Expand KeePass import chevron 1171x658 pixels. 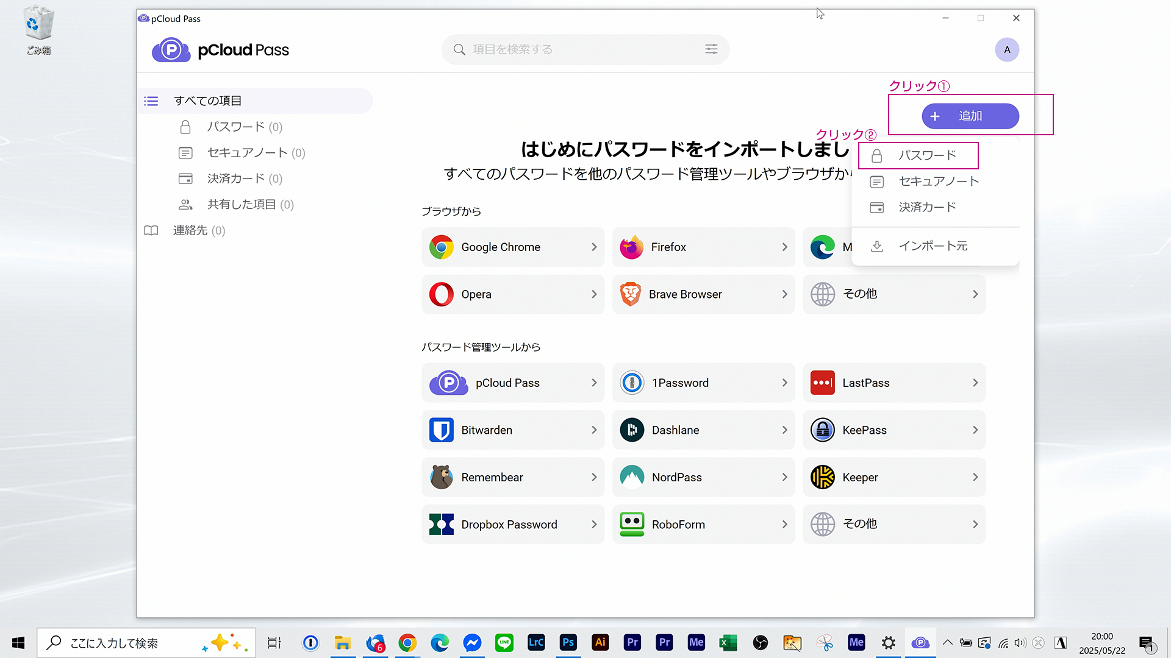click(x=975, y=430)
